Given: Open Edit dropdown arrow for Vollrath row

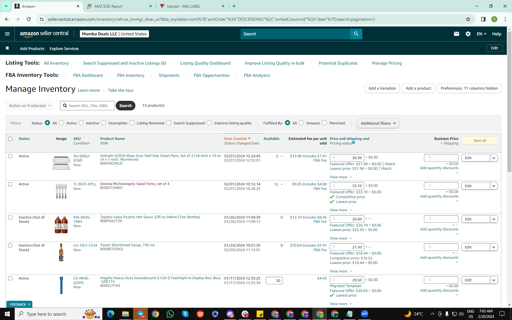Looking at the screenshot, I should pyautogui.click(x=494, y=158).
